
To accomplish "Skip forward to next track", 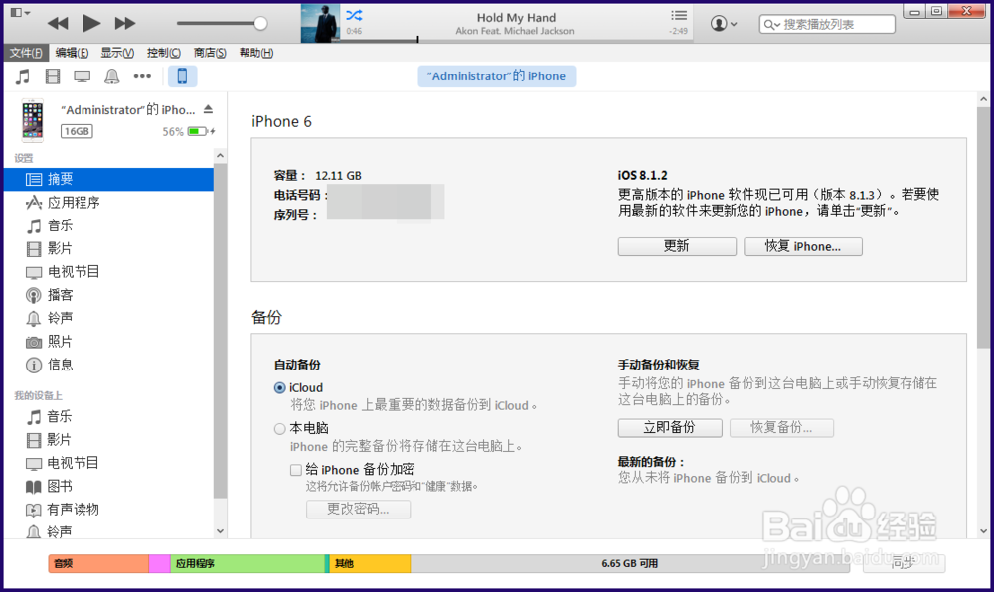I will (x=125, y=24).
